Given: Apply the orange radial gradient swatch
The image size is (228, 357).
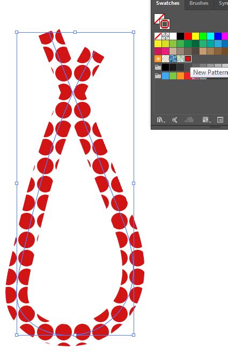Looking at the screenshot, I should pyautogui.click(x=158, y=59).
